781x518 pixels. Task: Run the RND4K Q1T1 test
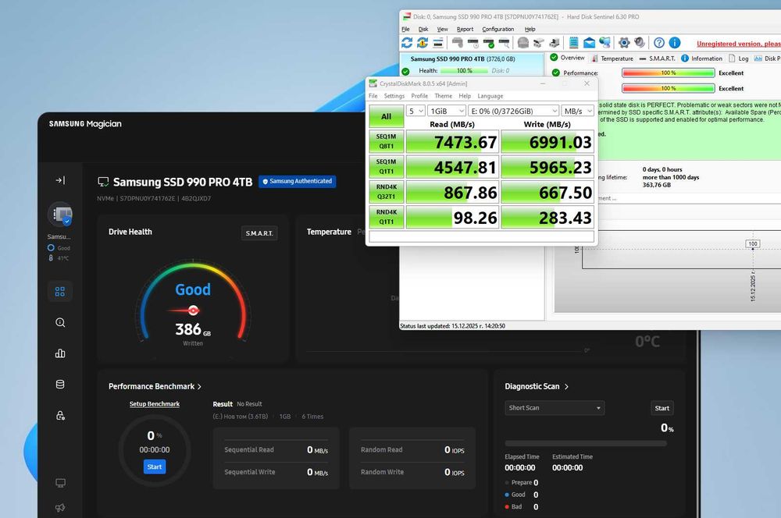coord(386,217)
